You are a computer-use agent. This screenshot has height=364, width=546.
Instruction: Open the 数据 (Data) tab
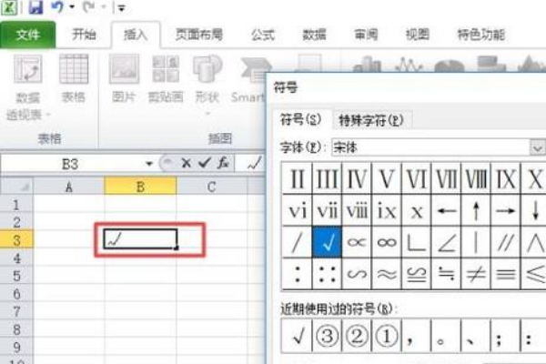[314, 35]
